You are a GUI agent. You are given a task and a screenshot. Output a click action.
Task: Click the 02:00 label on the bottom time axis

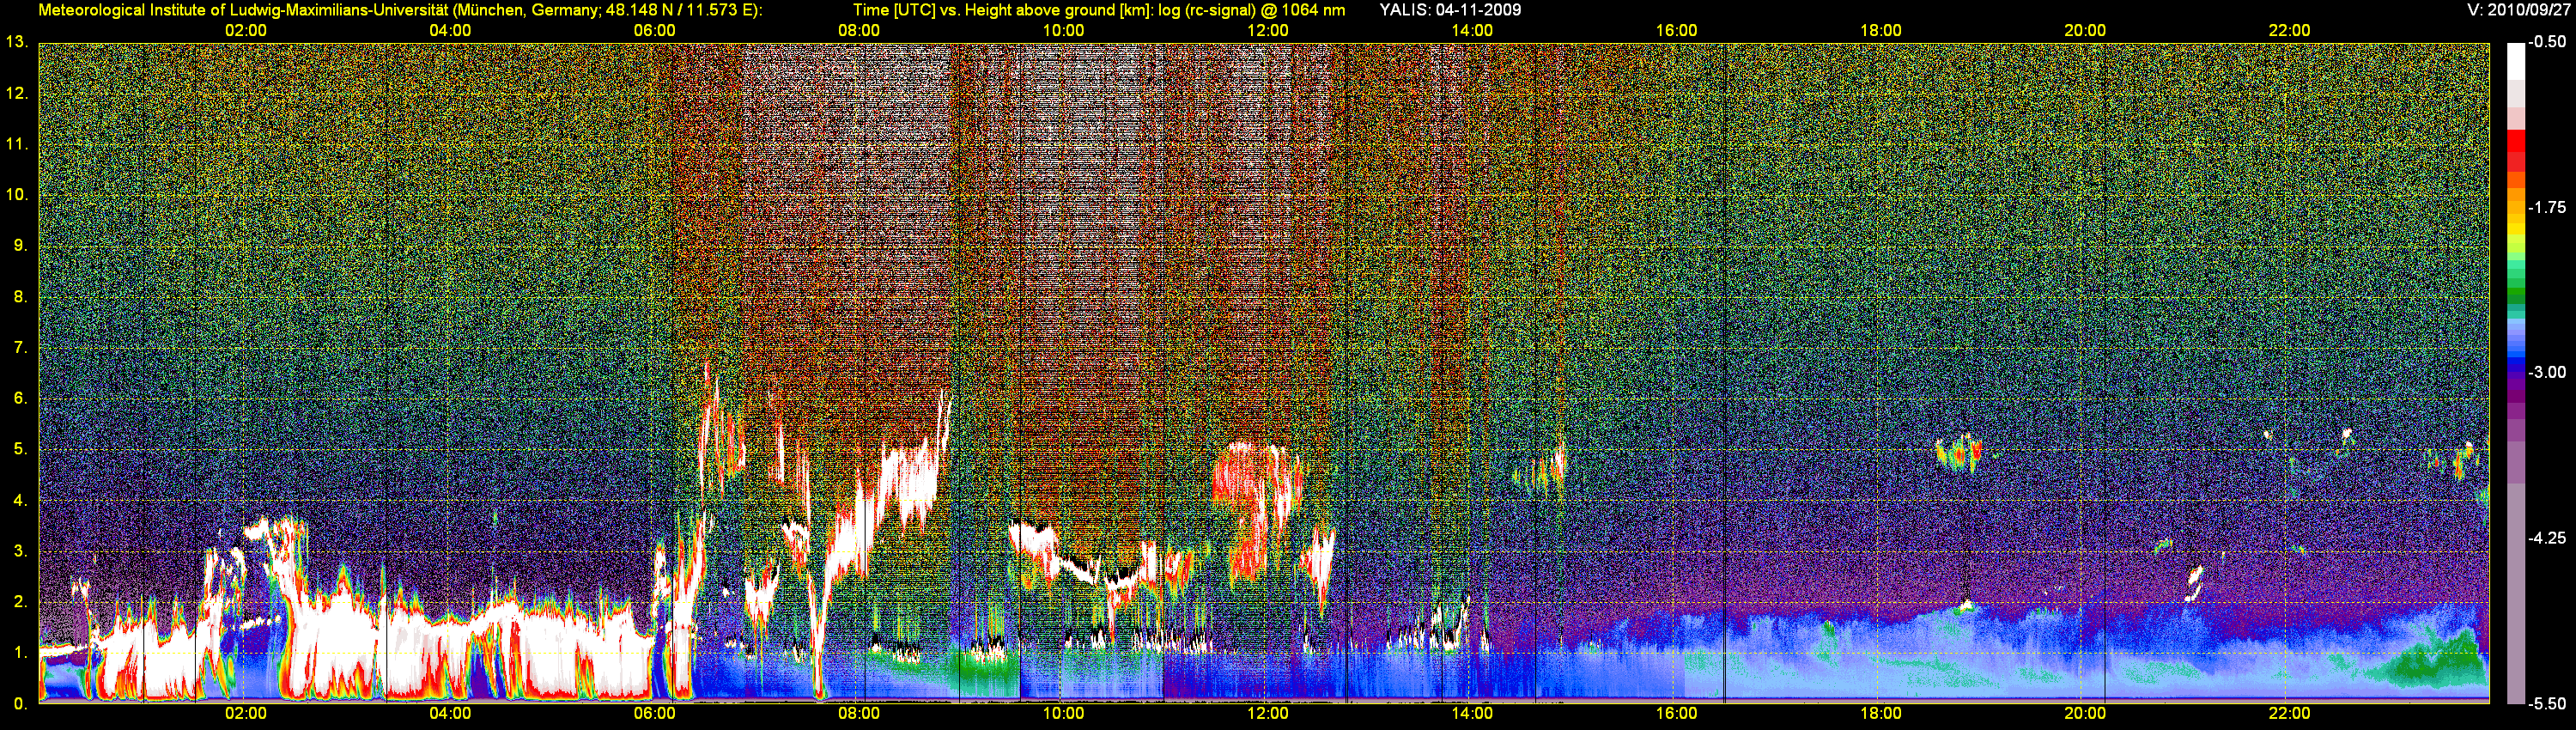click(246, 714)
